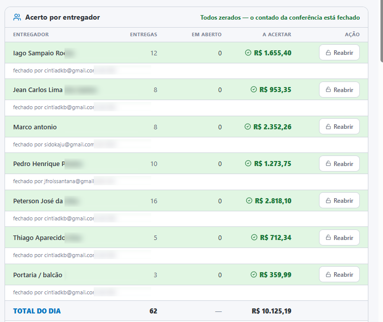Screen dimensions: 383x322
Task: Click the check icon next to R$ 2.352,26
Action: [x=247, y=127]
